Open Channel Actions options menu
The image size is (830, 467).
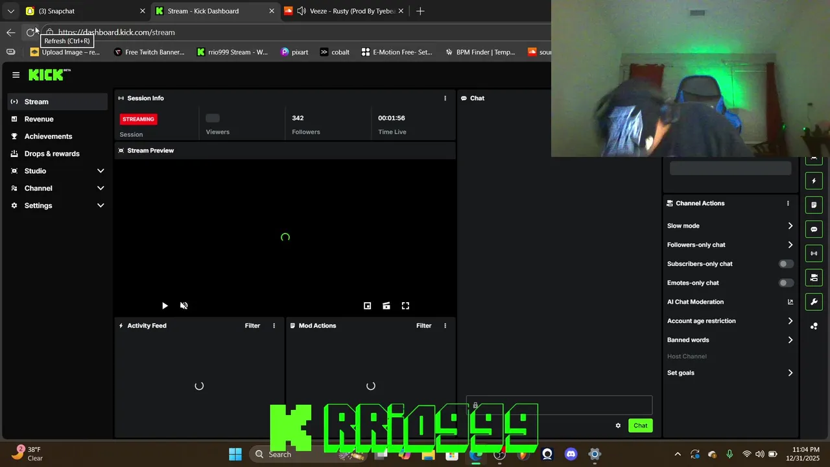pyautogui.click(x=788, y=204)
